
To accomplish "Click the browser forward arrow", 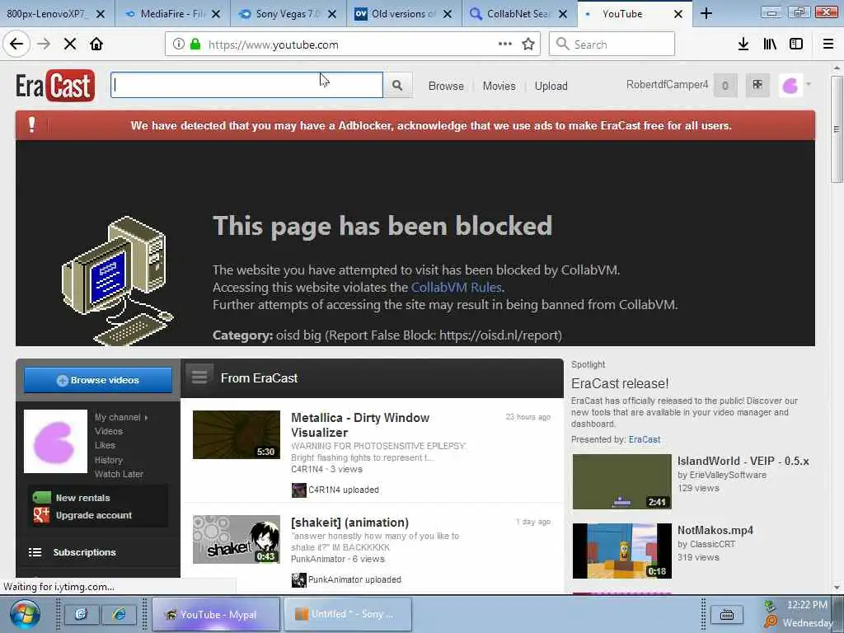I will [x=44, y=45].
